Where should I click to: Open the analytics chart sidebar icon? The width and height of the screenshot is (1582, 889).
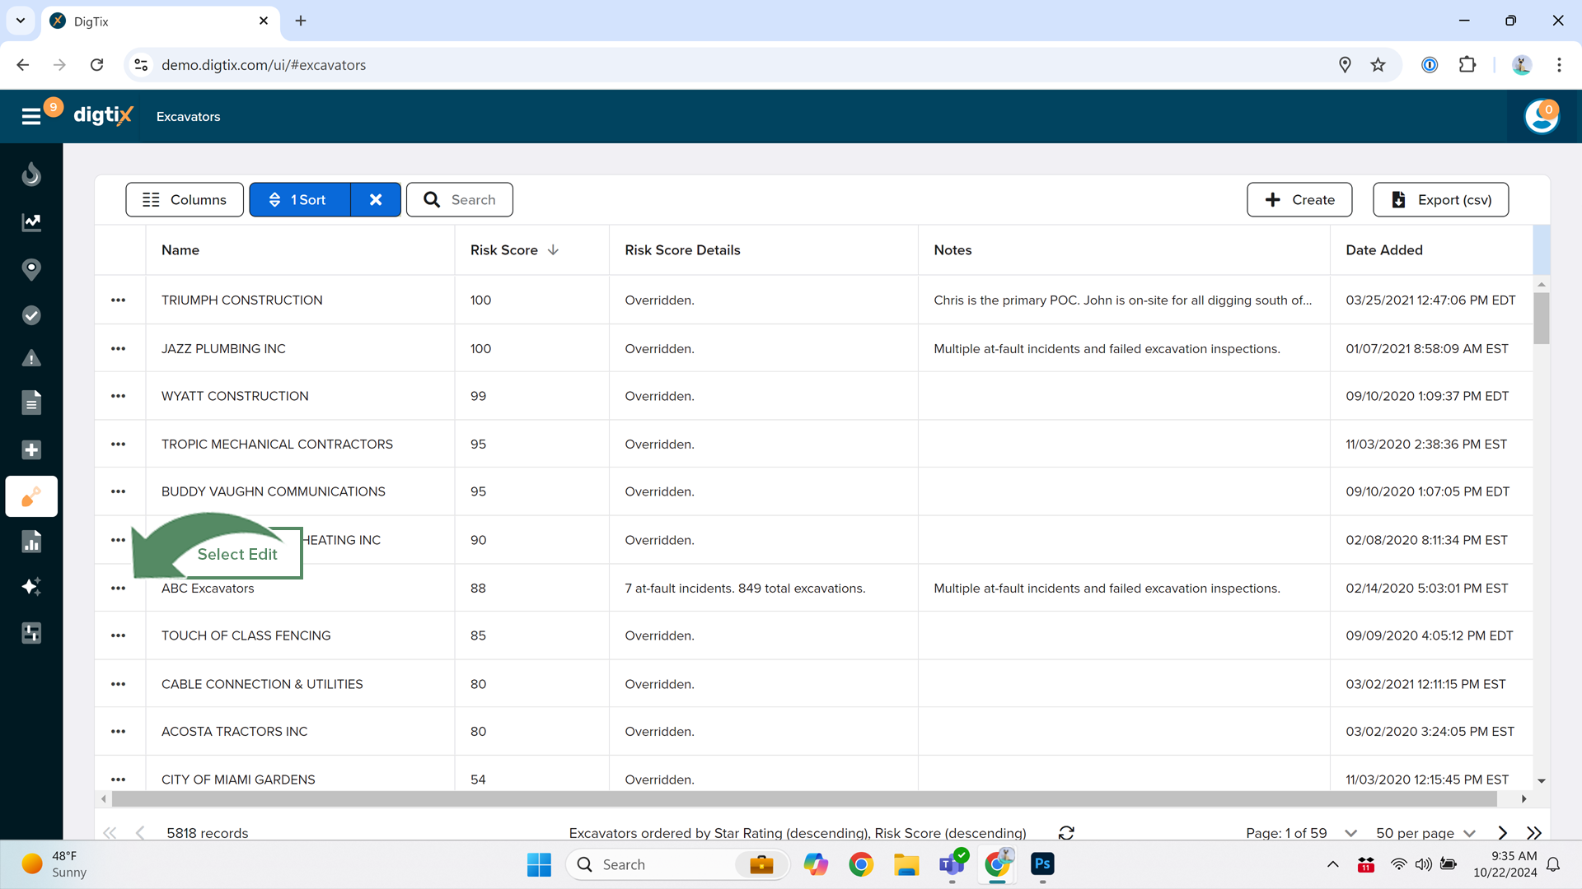[31, 222]
